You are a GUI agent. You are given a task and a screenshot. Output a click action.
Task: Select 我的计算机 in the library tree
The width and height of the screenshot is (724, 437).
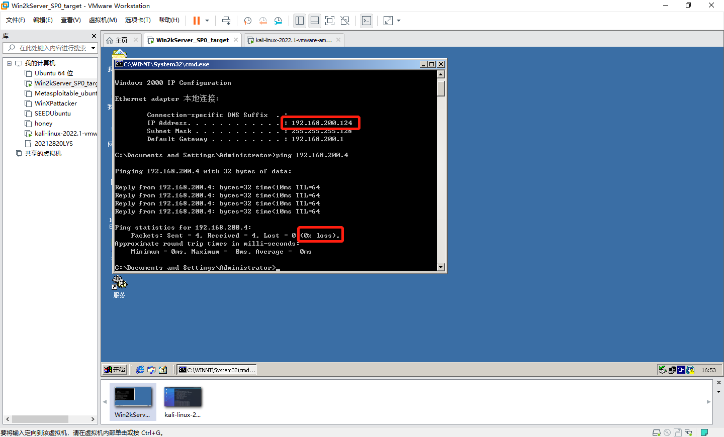[40, 63]
